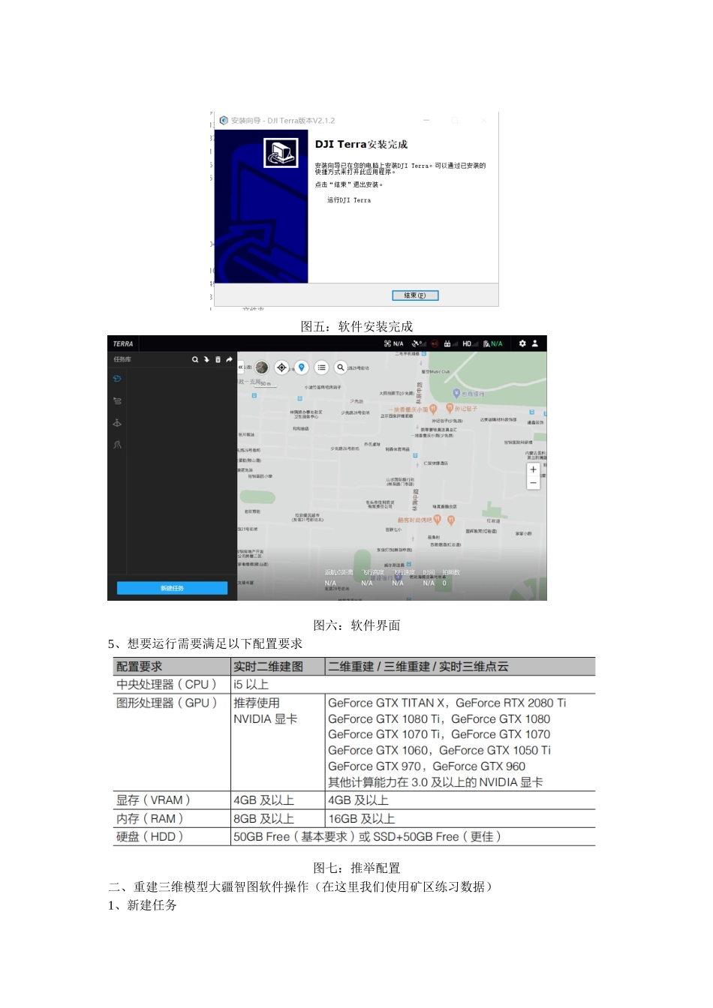This screenshot has height=1008, width=713.
Task: Click the blue location pin button
Action: click(301, 367)
